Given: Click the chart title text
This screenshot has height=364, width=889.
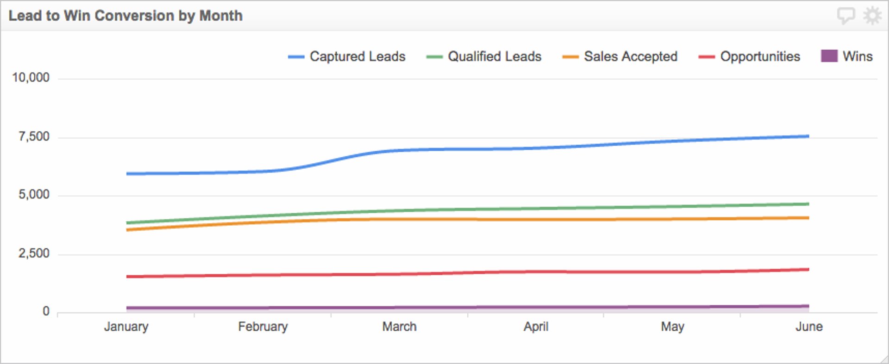Looking at the screenshot, I should click(x=126, y=15).
